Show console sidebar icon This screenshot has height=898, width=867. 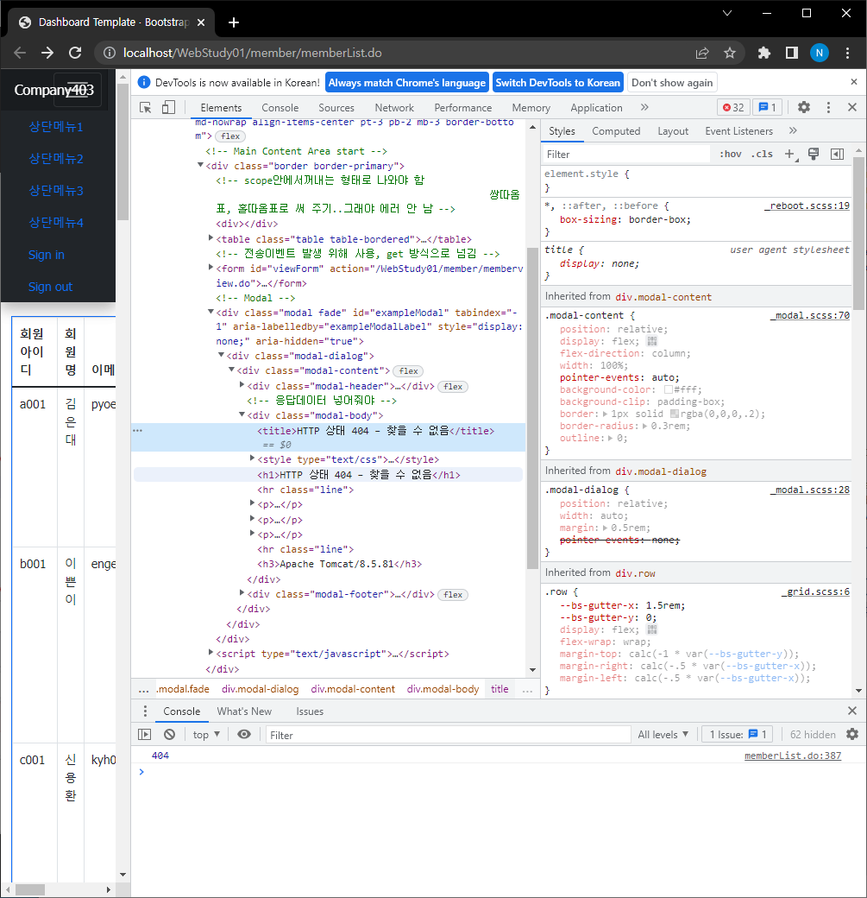point(144,734)
